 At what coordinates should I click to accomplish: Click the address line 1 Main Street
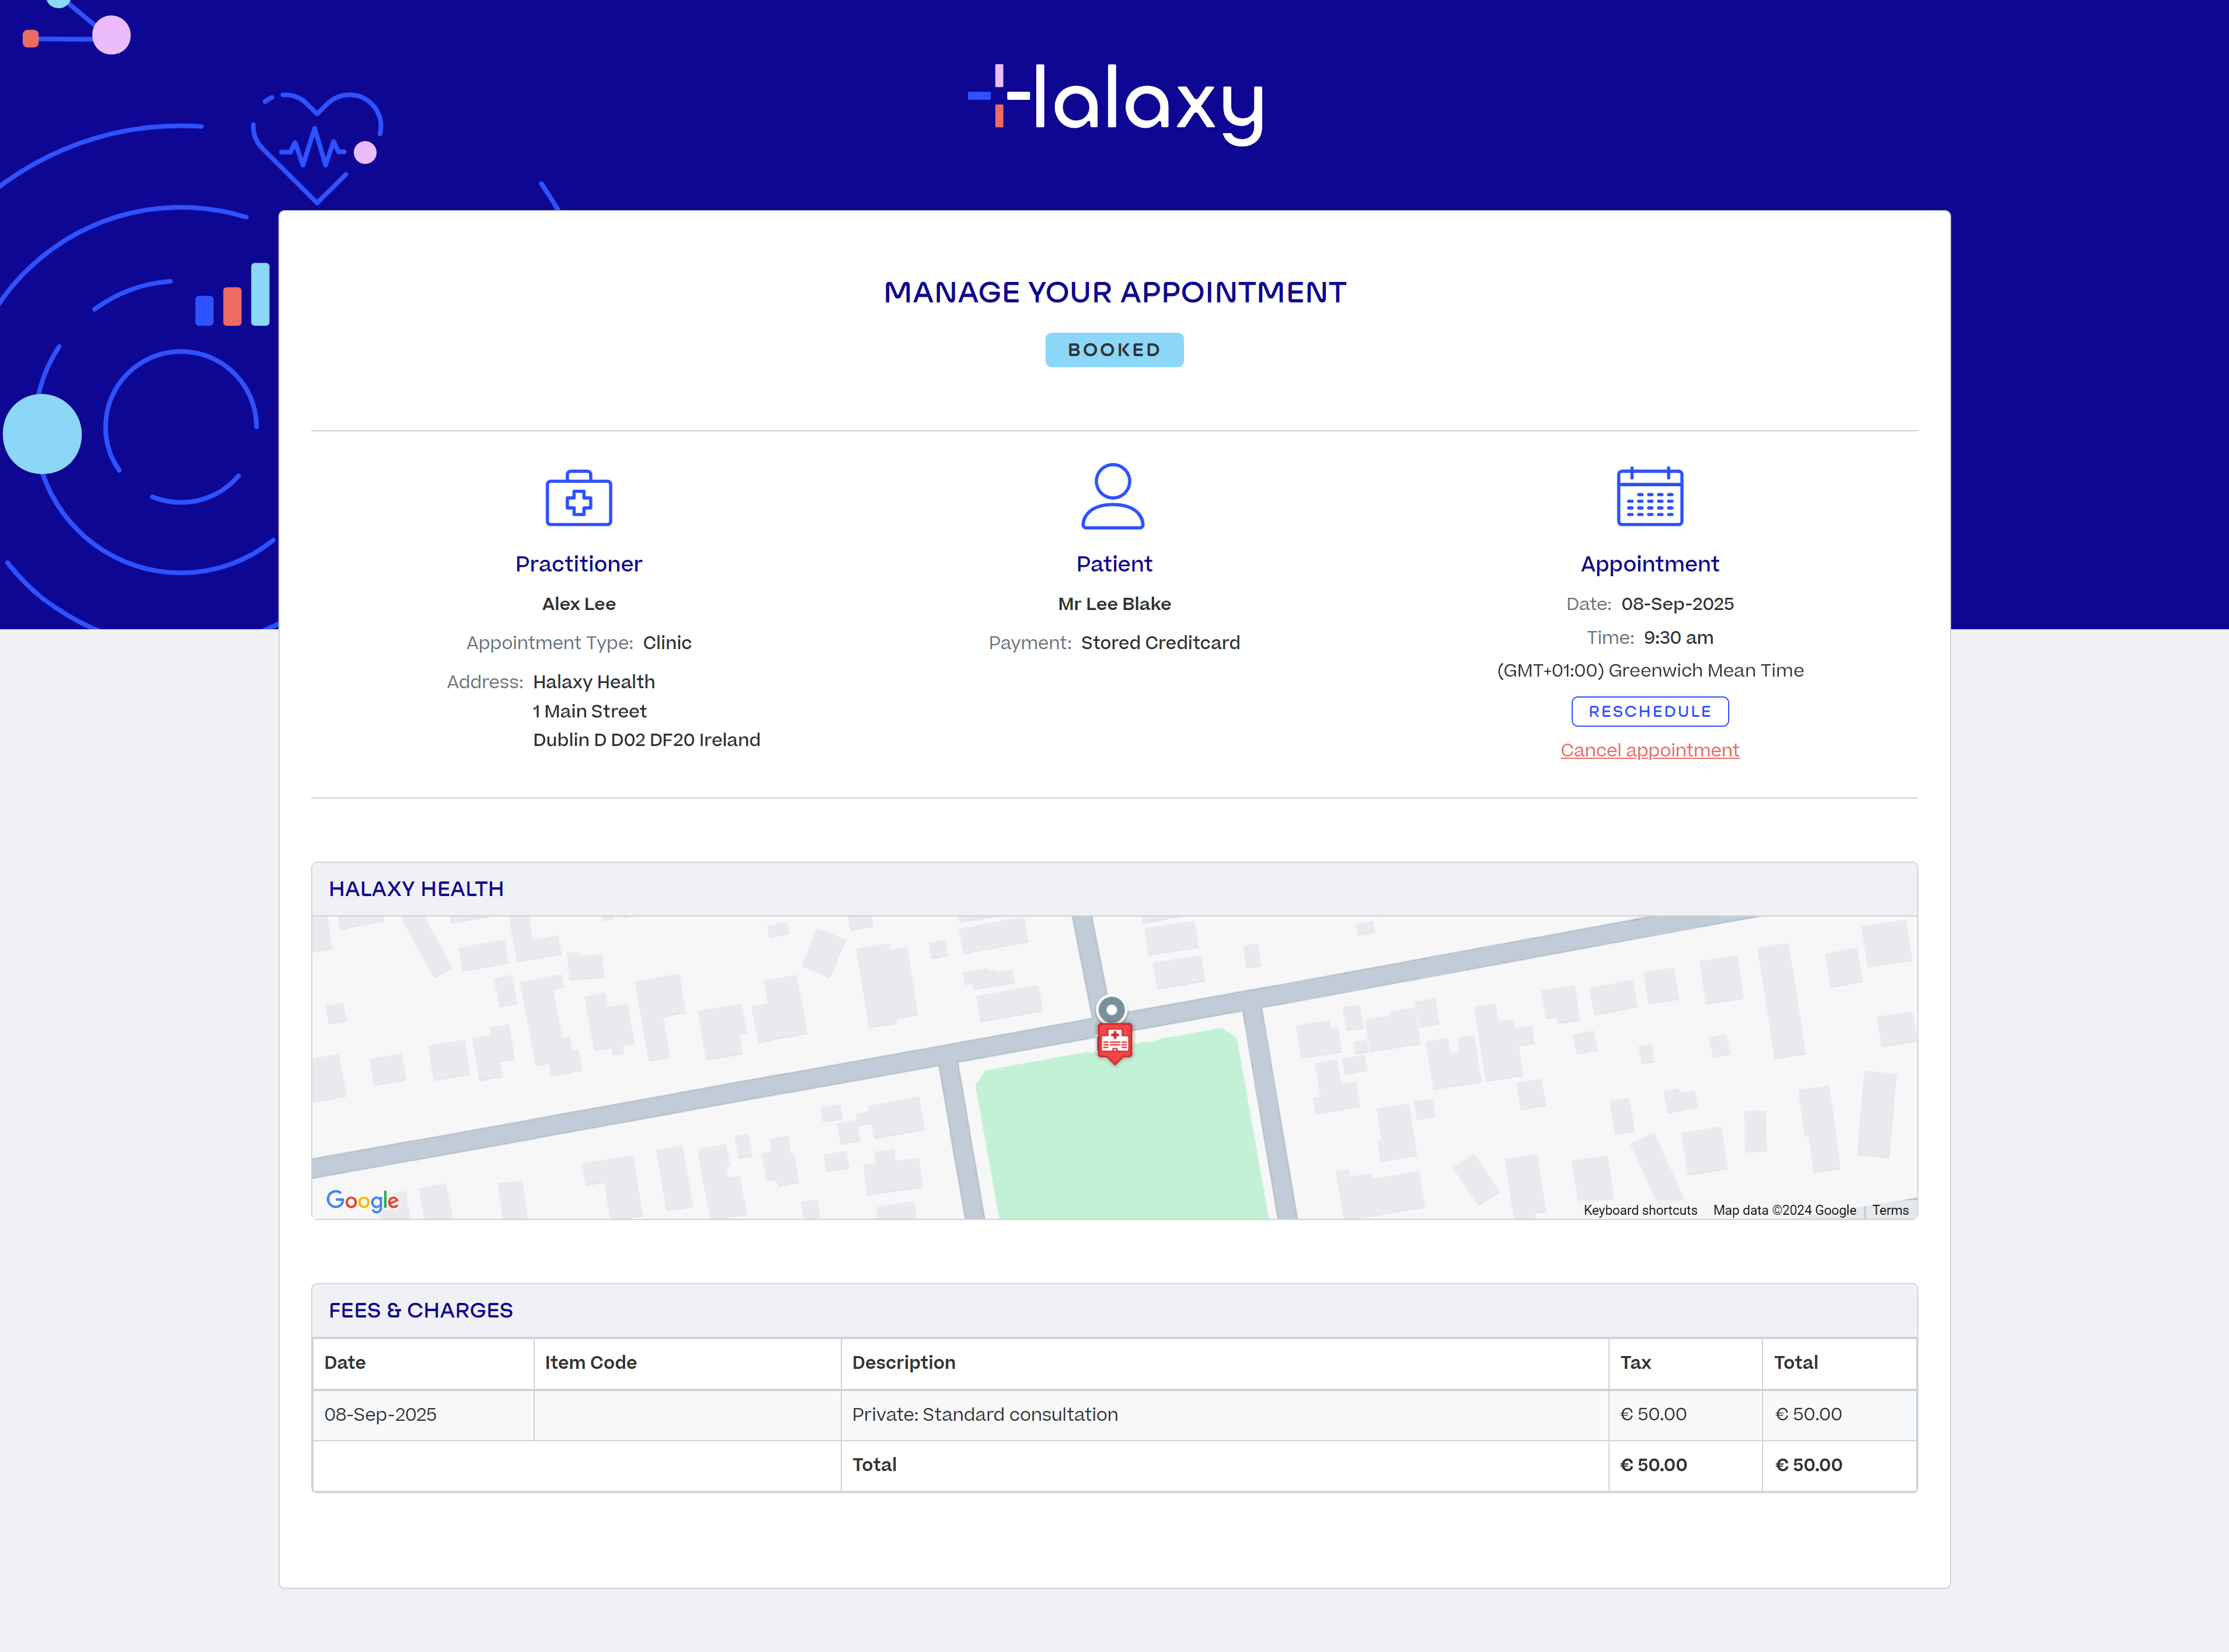589,711
